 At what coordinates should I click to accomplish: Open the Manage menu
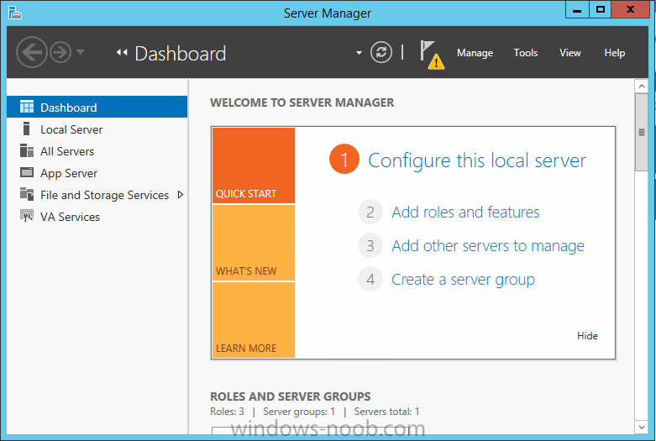[475, 53]
